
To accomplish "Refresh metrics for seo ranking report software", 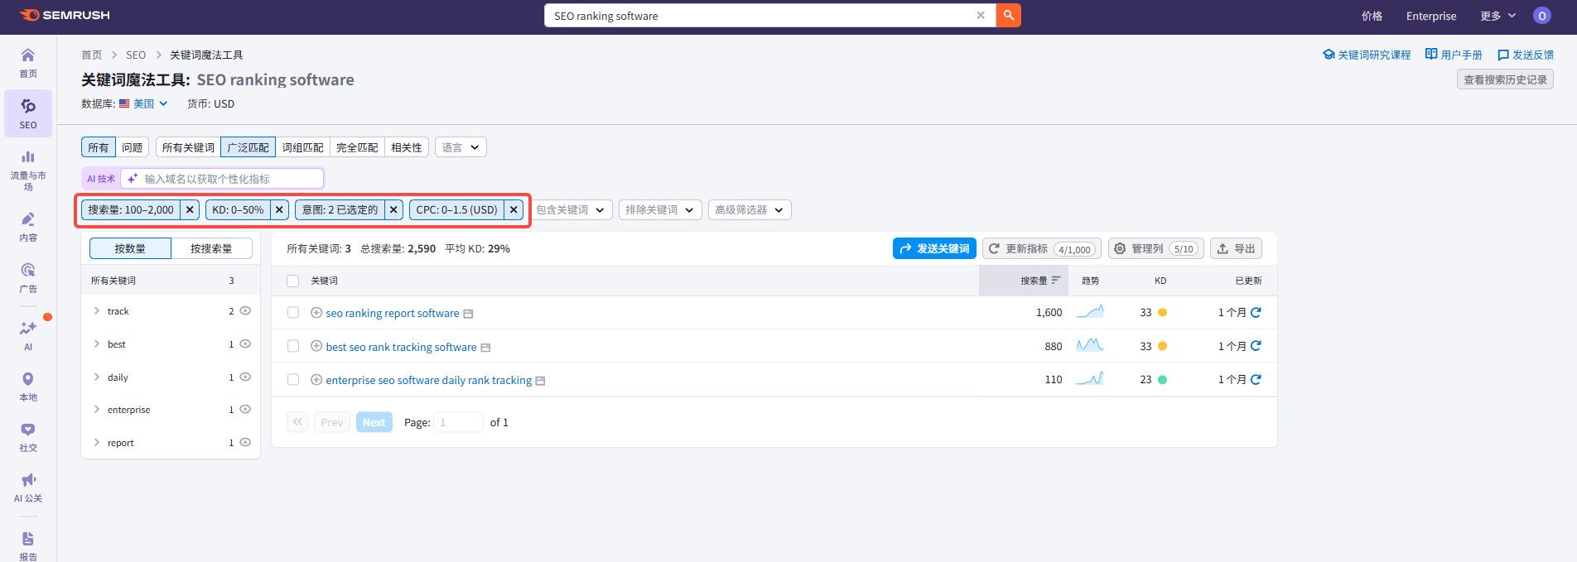I will pyautogui.click(x=1256, y=312).
